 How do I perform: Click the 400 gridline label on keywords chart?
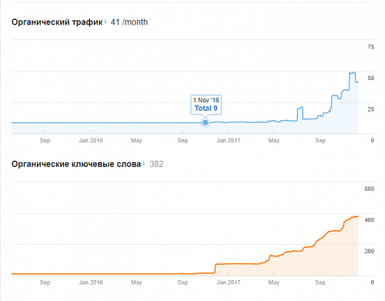(x=369, y=220)
